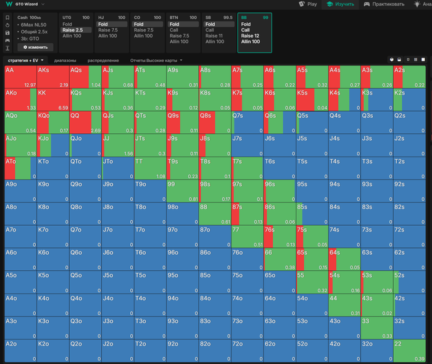This screenshot has height=364, width=432.
Task: Click the Общий 2.5x text
Action: click(34, 31)
